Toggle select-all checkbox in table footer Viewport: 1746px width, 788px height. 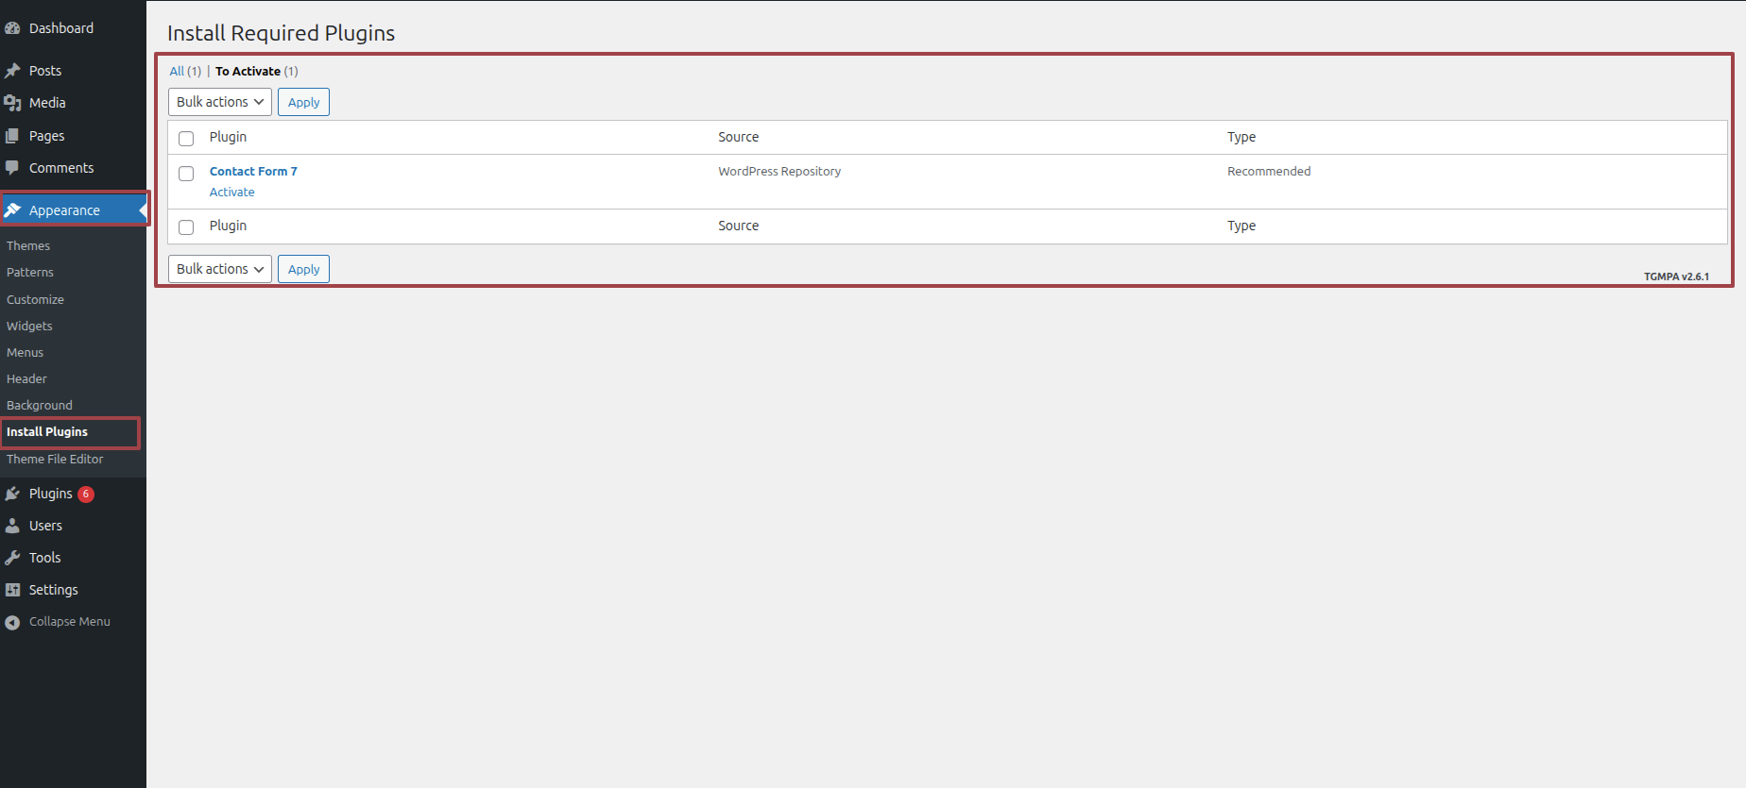186,227
